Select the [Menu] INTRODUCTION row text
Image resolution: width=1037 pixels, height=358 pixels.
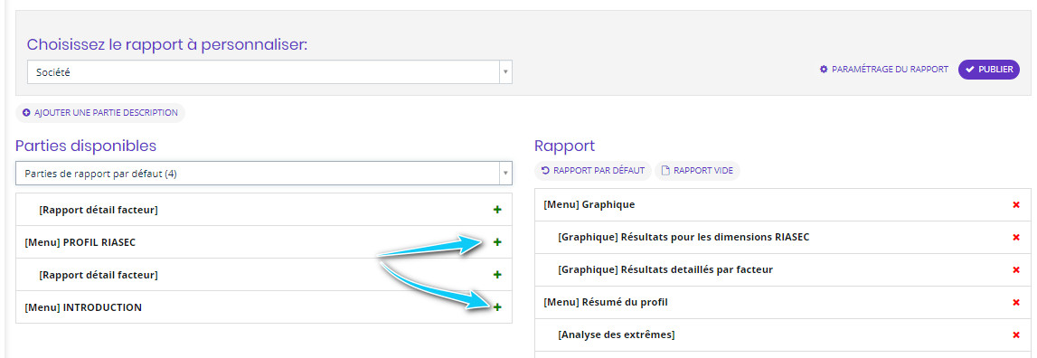tap(82, 307)
